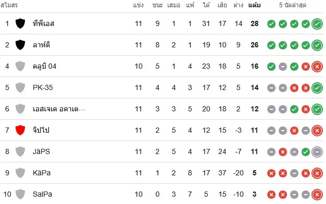Sort by the แต้ม points column header

(x=254, y=5)
